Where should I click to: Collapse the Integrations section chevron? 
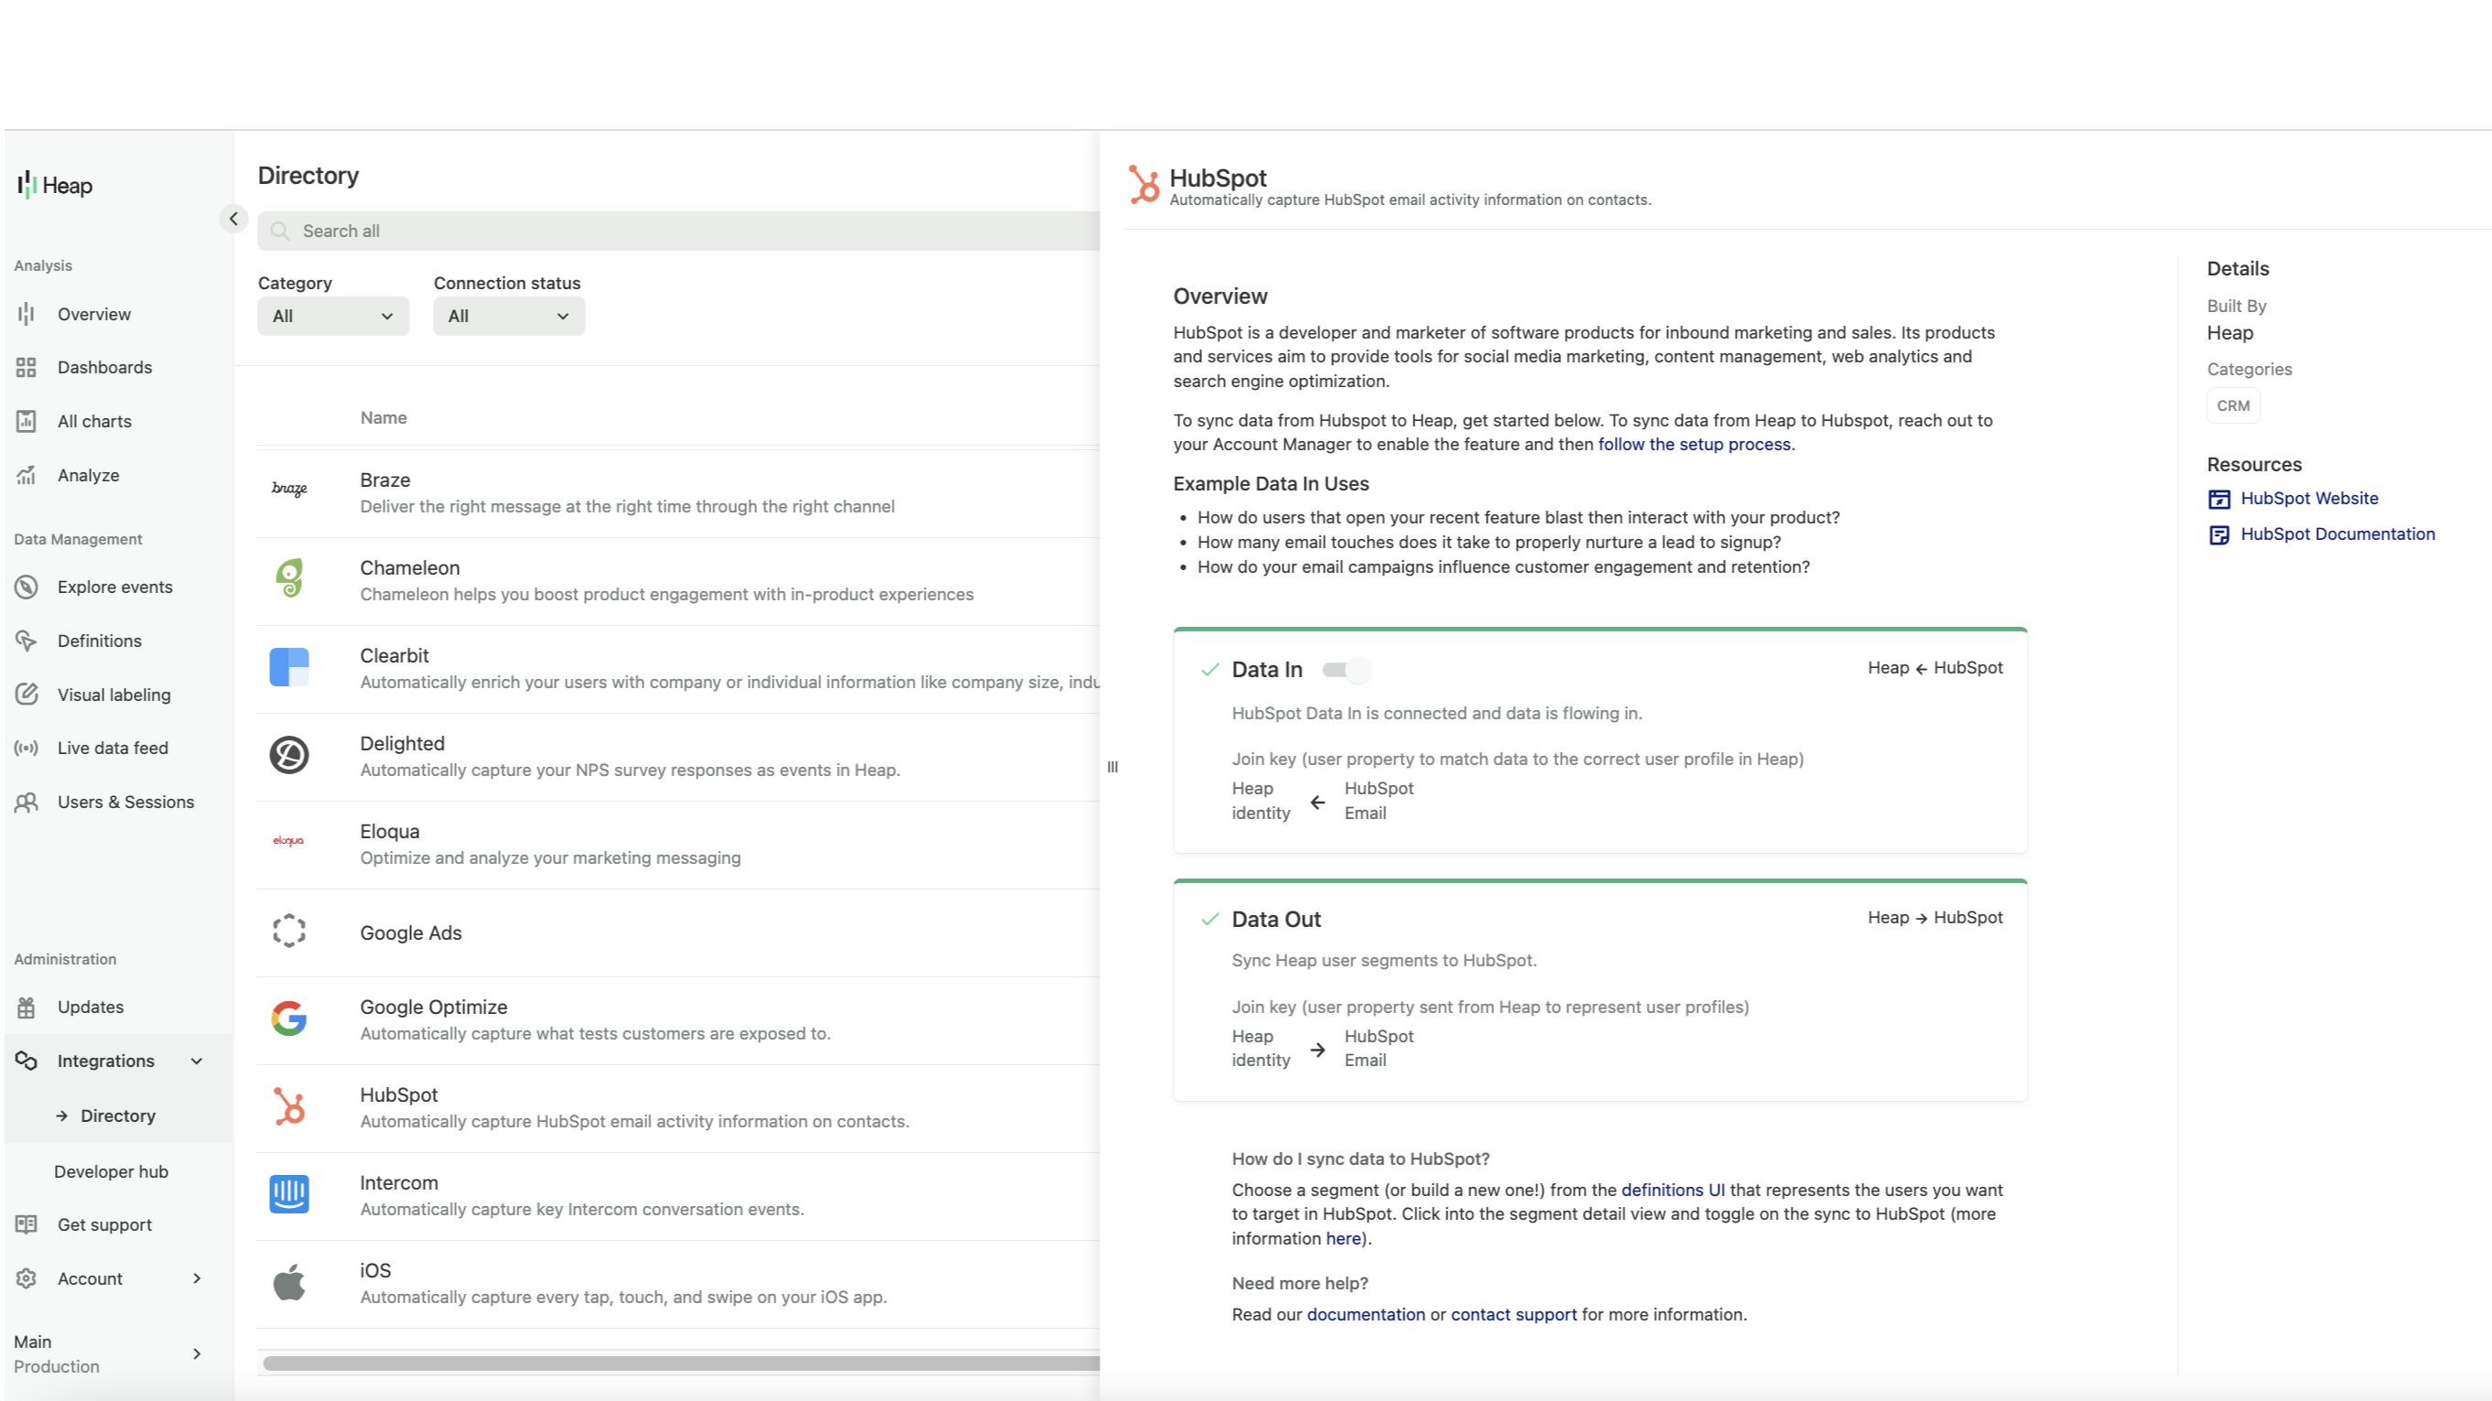coord(198,1060)
